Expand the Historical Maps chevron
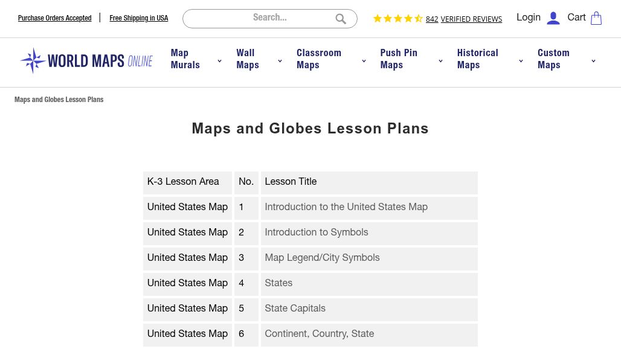This screenshot has width=621, height=349. pos(521,61)
